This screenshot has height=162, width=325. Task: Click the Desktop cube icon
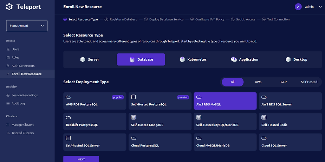coord(288,59)
